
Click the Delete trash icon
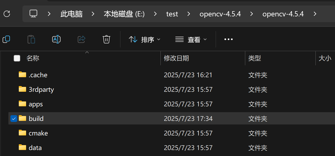point(106,39)
